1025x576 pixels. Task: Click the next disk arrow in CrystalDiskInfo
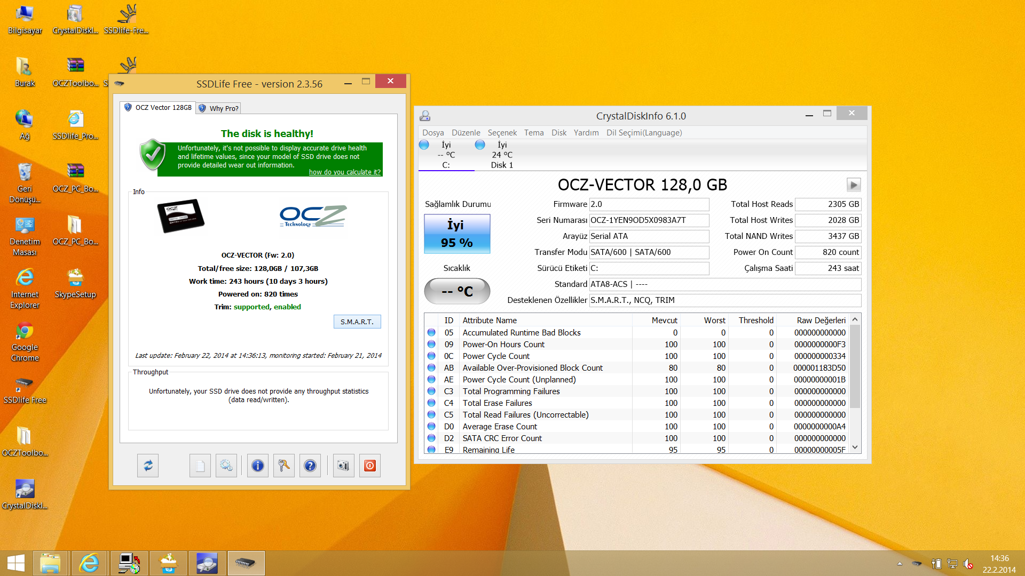854,185
